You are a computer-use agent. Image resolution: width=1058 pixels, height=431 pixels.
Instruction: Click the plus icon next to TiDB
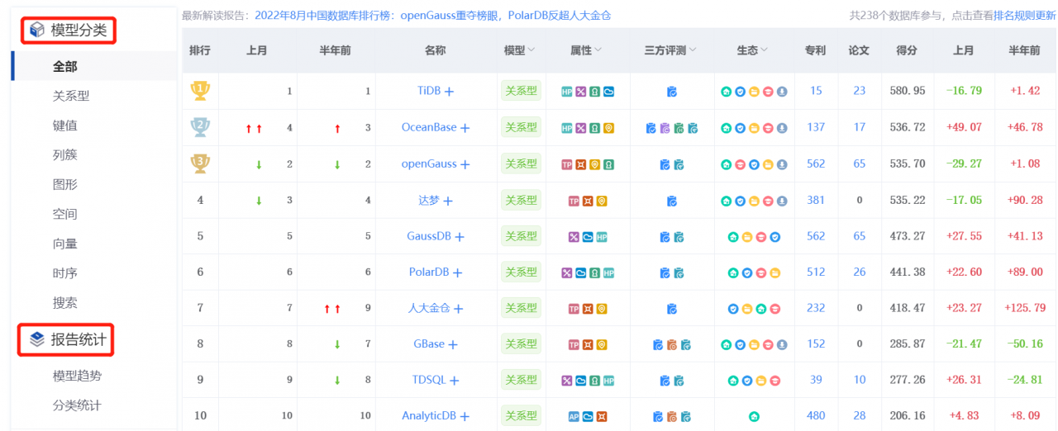coord(450,92)
